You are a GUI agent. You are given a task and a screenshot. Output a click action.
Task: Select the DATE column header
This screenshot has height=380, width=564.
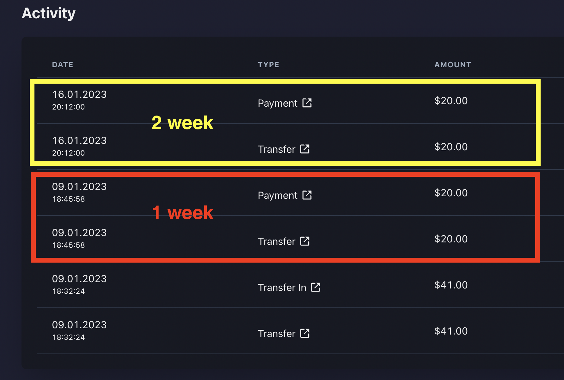tap(63, 65)
